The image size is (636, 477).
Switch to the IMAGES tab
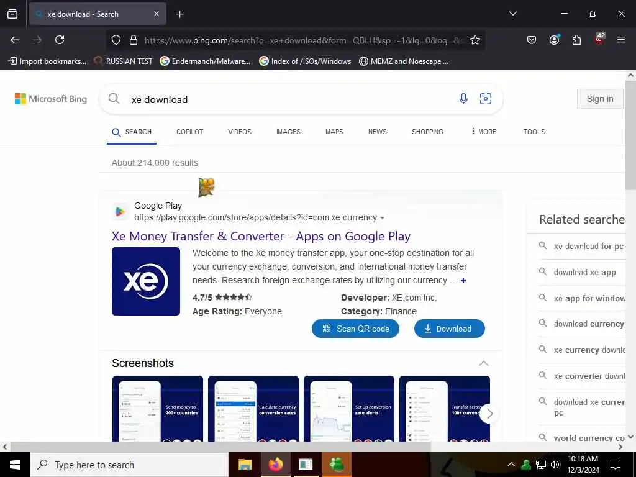click(x=288, y=132)
